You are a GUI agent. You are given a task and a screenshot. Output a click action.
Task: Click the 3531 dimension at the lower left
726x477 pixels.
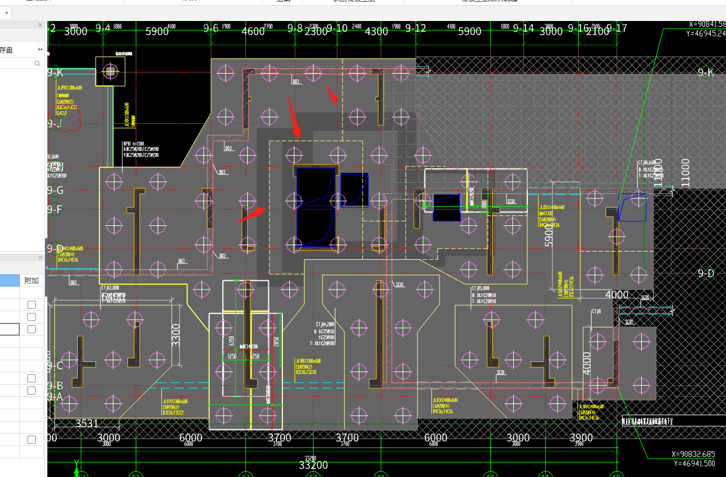tap(87, 423)
